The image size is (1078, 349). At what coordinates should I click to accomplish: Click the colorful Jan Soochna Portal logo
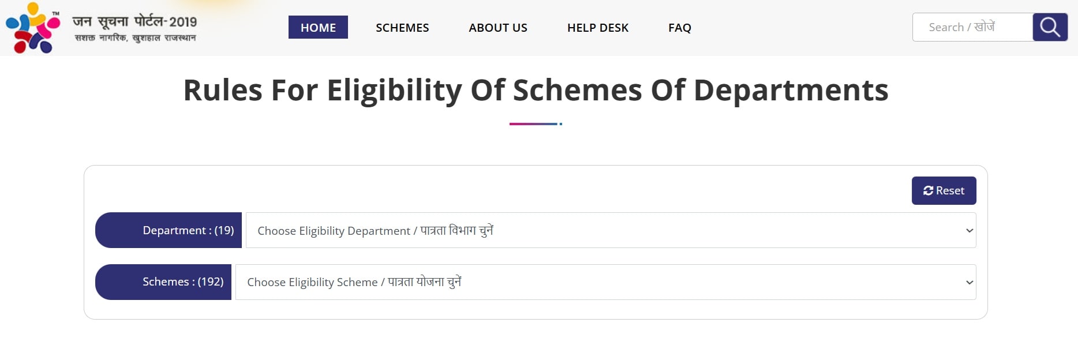tap(33, 28)
